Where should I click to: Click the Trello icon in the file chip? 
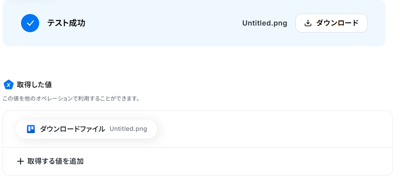click(x=31, y=129)
